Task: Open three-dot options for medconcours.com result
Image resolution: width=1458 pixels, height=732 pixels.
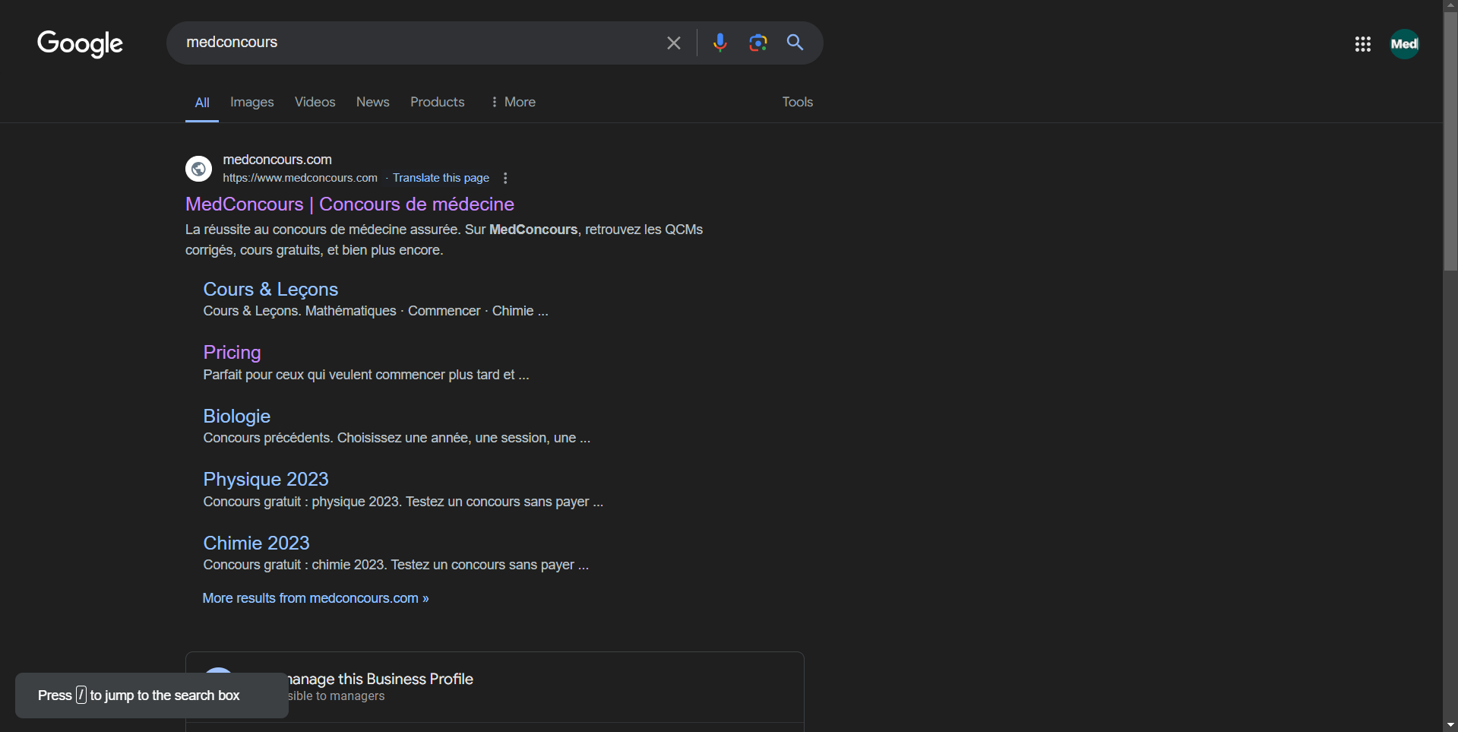Action: tap(505, 178)
